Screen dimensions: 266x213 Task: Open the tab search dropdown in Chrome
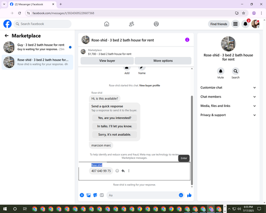click(x=4, y=4)
